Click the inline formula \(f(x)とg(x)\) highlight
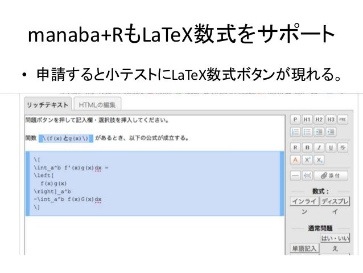 click(66, 138)
